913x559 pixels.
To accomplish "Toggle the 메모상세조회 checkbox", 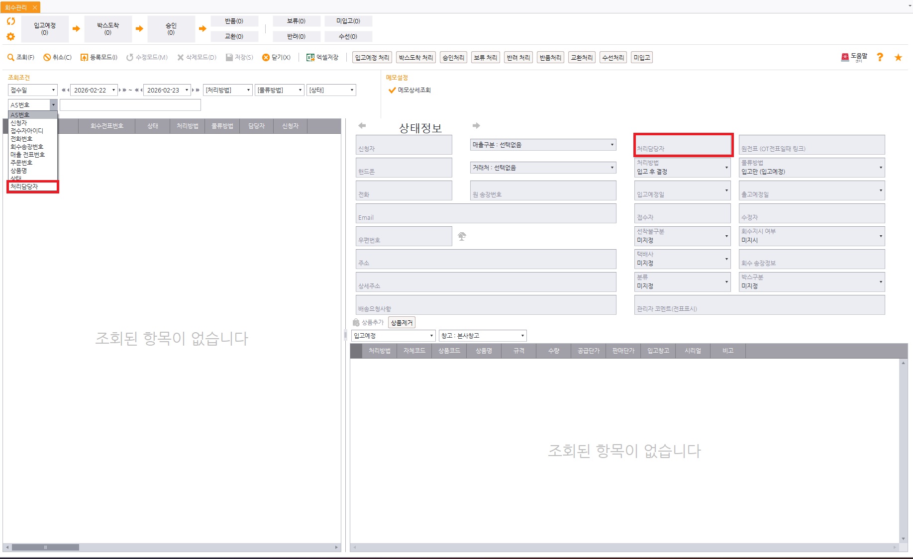I will click(x=392, y=90).
